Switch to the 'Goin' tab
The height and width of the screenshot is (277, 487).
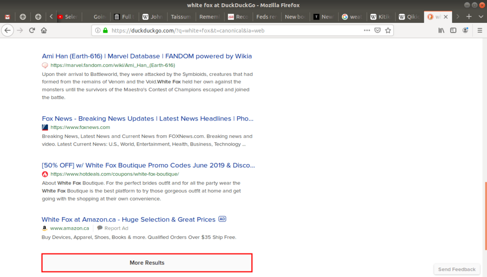(x=96, y=17)
